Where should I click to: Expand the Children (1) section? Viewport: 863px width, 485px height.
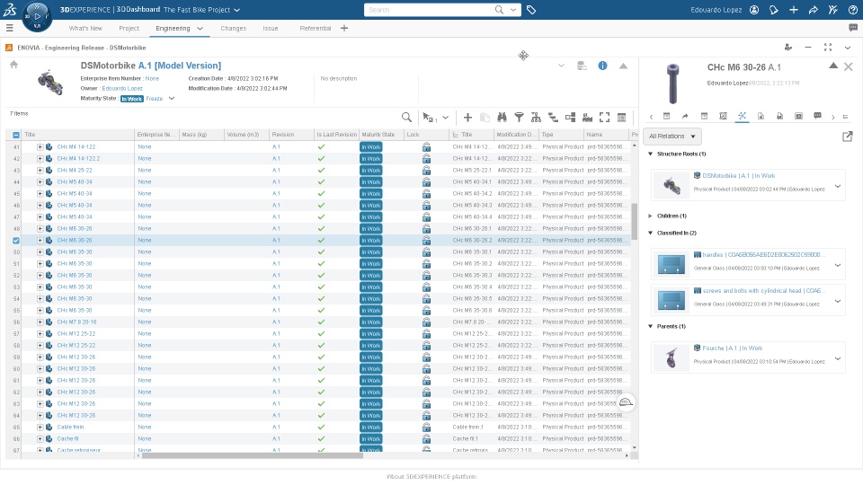pos(650,216)
